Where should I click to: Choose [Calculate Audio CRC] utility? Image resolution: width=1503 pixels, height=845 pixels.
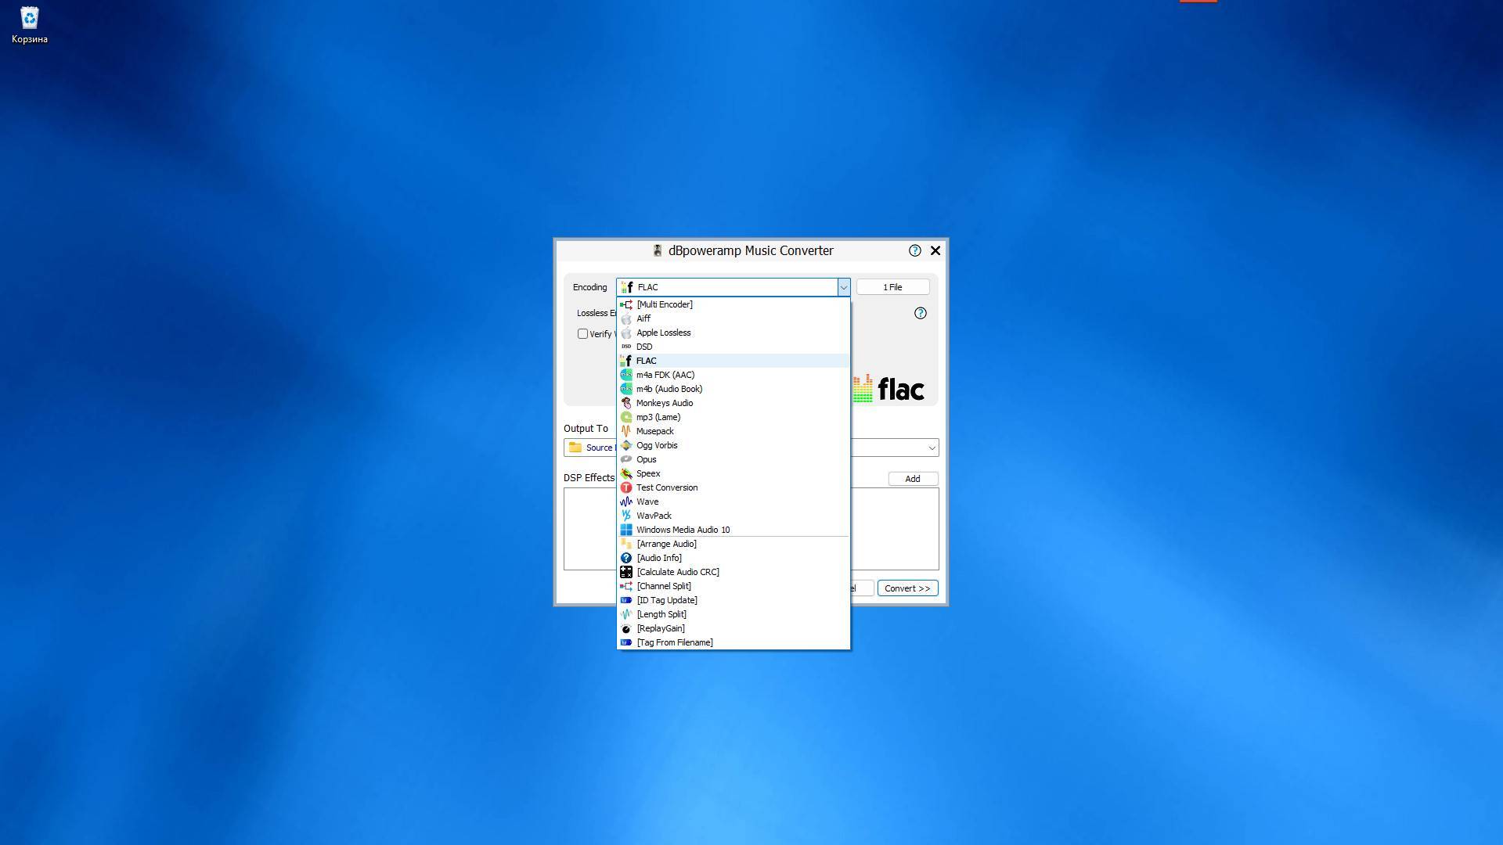(733, 572)
